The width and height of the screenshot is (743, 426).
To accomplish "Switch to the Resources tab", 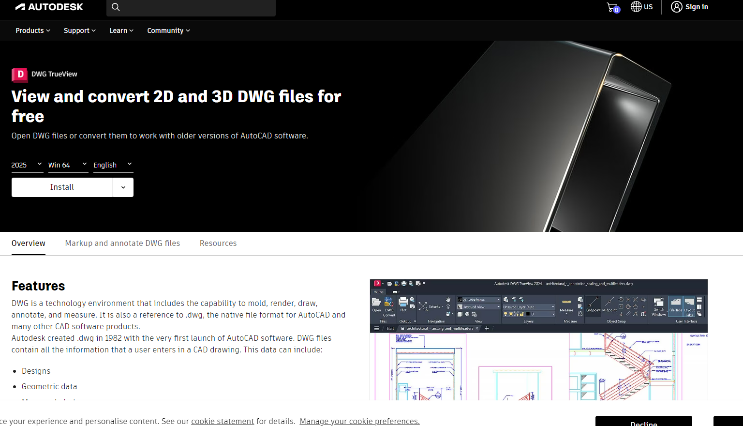I will pos(218,243).
